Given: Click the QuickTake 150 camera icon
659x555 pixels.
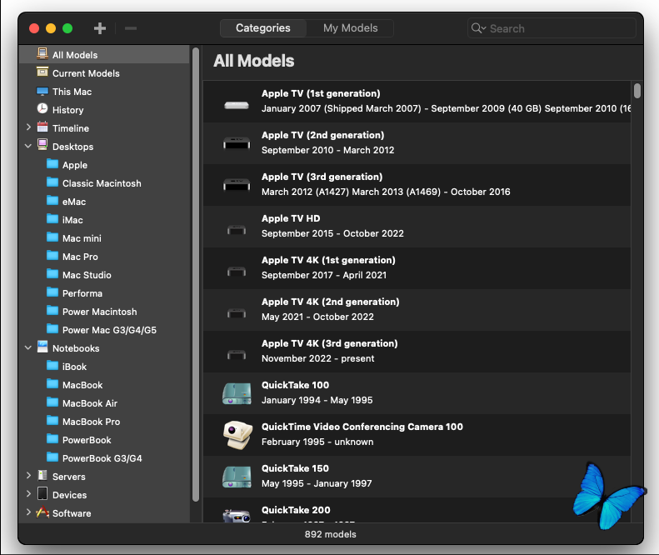Looking at the screenshot, I should point(237,477).
